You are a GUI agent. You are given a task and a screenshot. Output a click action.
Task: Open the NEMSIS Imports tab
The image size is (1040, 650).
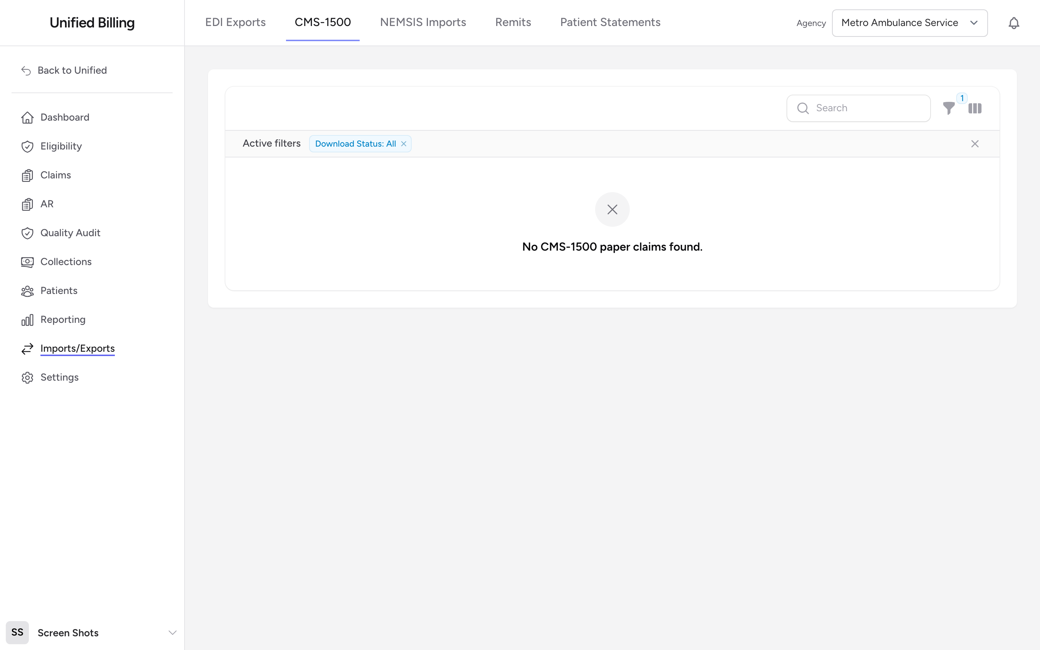(x=423, y=22)
